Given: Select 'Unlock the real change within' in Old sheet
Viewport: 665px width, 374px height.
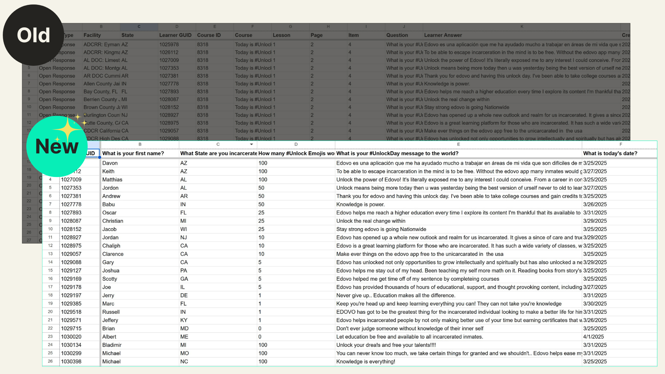Looking at the screenshot, I should pyautogui.click(x=522, y=99).
